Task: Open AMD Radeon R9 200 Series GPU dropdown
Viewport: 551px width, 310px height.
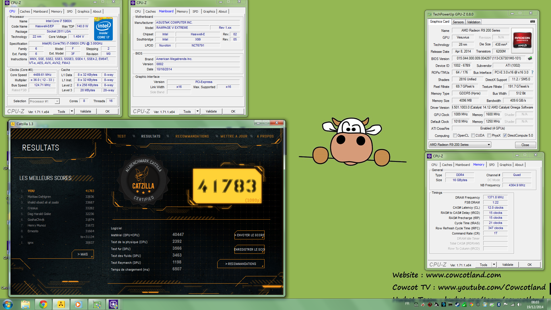Action: point(460,145)
